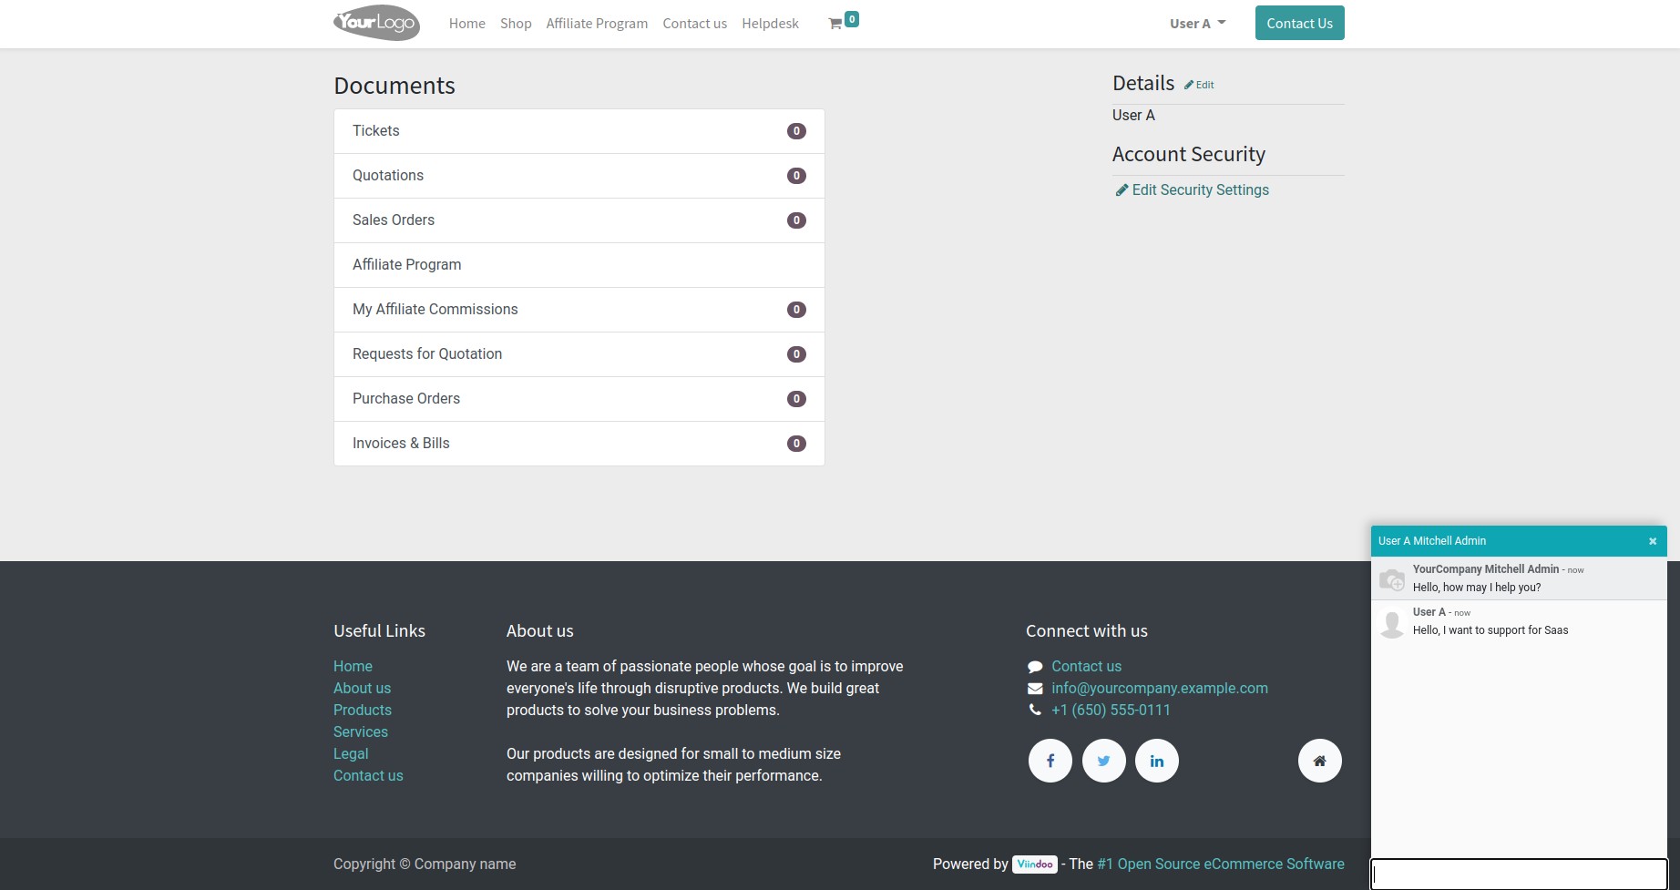
Task: Click the info@yourcompany.example.com email link
Action: coord(1159,688)
